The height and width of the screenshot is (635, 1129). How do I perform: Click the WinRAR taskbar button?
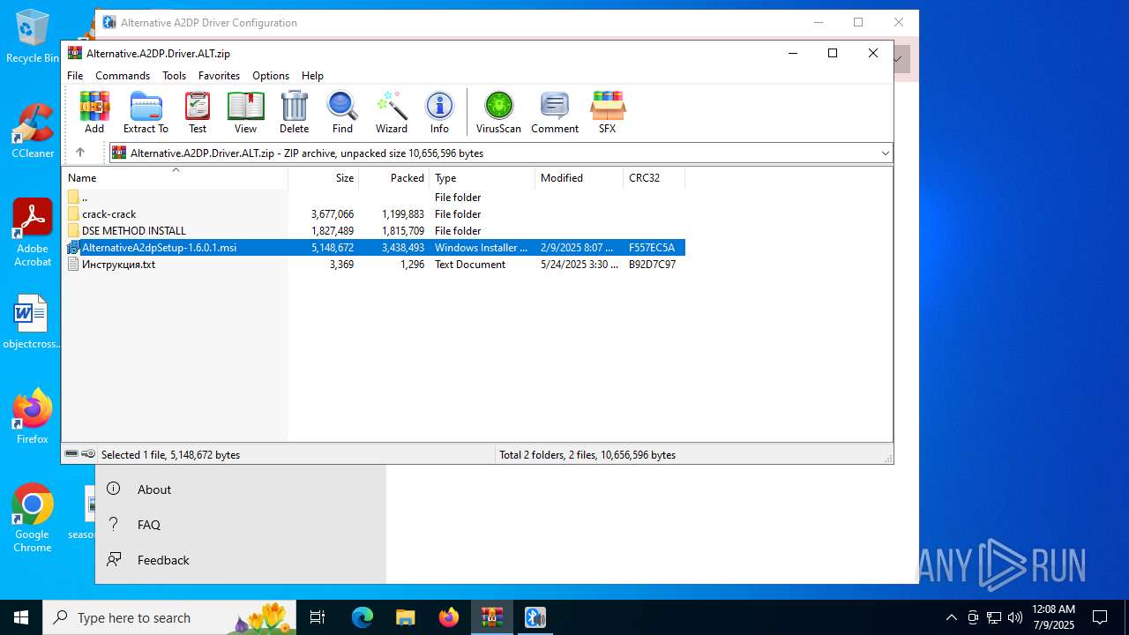[491, 617]
